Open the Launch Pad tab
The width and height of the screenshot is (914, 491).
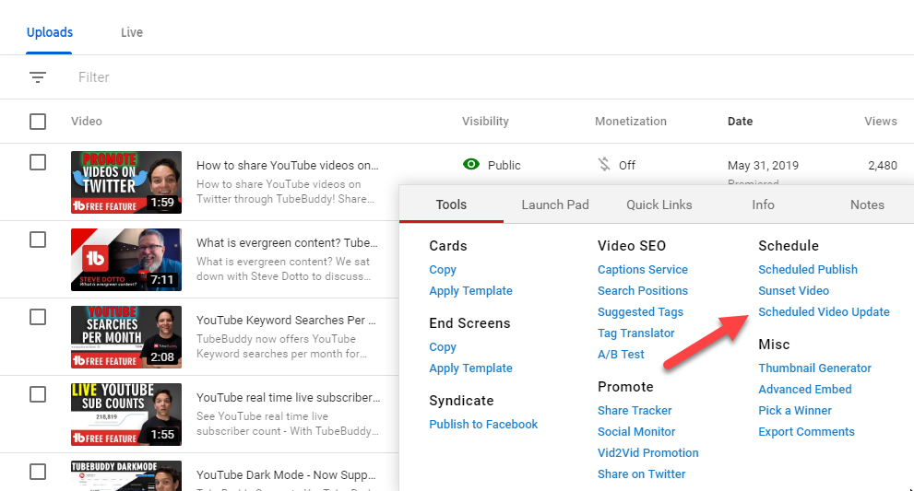(x=554, y=205)
